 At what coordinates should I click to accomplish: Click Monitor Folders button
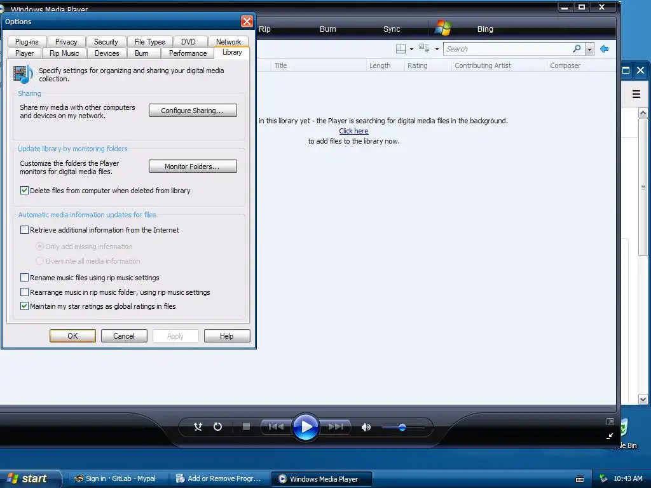pyautogui.click(x=193, y=166)
